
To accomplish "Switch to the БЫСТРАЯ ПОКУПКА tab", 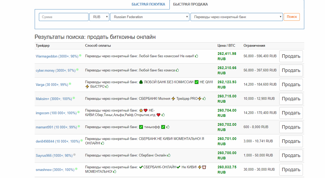I will click(x=148, y=4).
